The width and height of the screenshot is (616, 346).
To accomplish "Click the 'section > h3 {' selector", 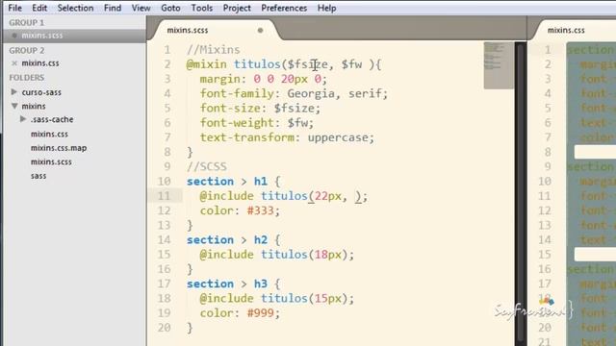I will coord(234,284).
